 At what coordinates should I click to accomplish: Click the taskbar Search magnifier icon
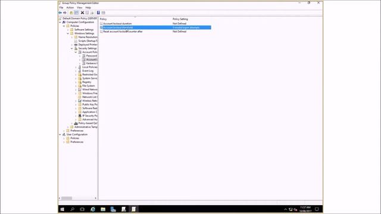pos(72,209)
